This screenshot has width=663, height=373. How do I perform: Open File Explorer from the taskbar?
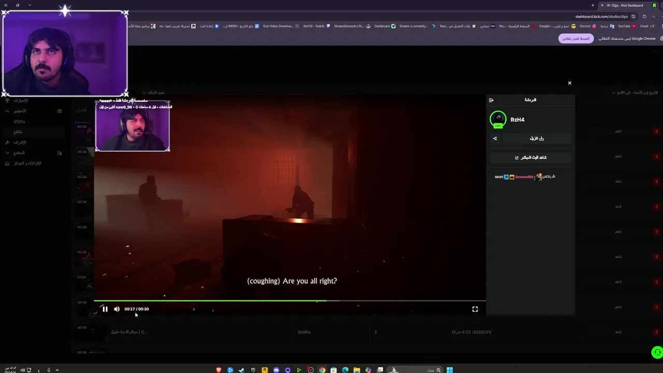tap(356, 370)
